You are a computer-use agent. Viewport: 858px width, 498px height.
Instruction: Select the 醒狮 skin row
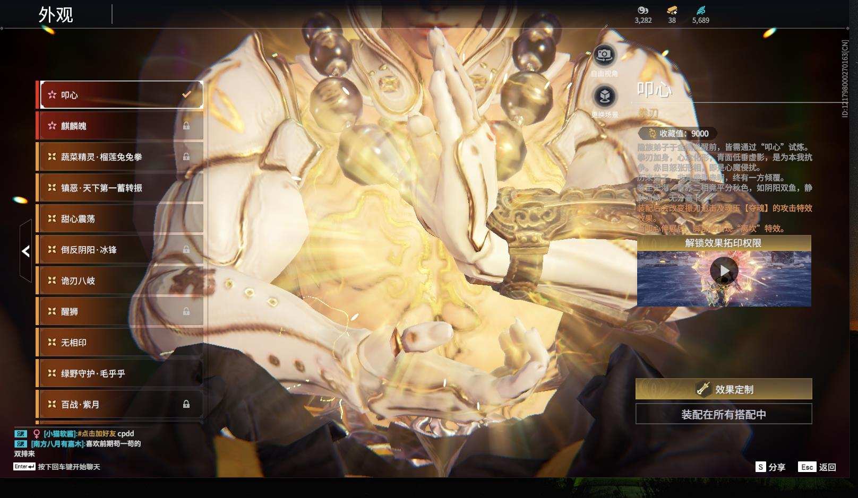[x=121, y=311]
